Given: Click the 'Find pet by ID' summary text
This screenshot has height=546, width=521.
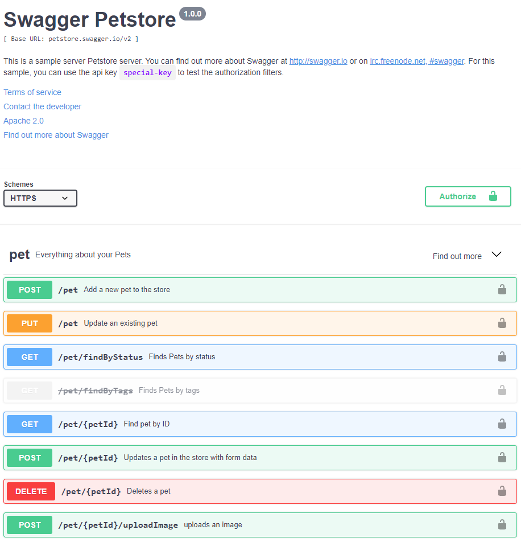Looking at the screenshot, I should [x=147, y=424].
